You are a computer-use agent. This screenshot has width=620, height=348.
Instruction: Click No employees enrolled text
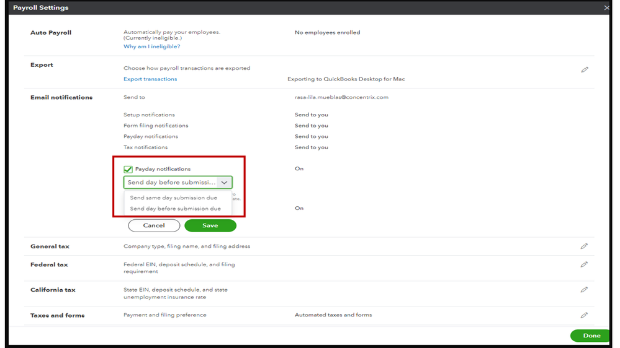[328, 32]
